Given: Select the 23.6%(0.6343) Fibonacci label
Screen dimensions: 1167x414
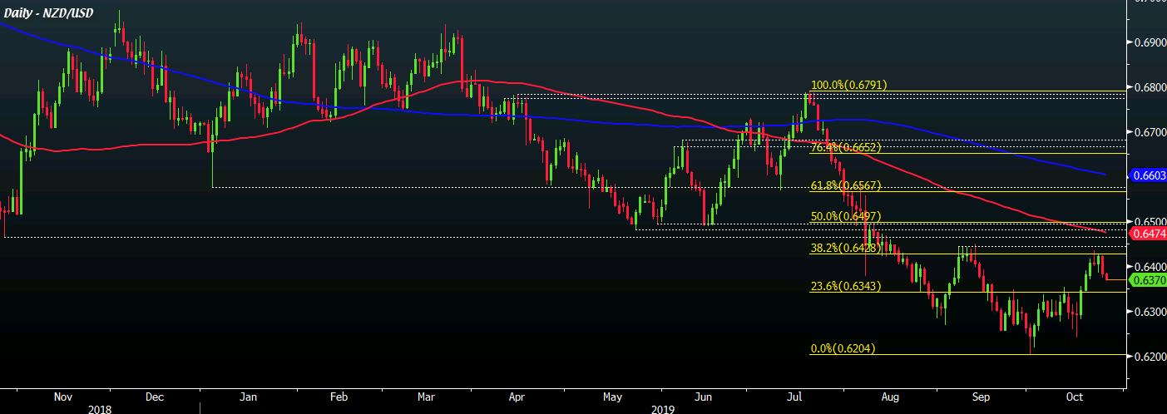Looking at the screenshot, I should (x=845, y=286).
